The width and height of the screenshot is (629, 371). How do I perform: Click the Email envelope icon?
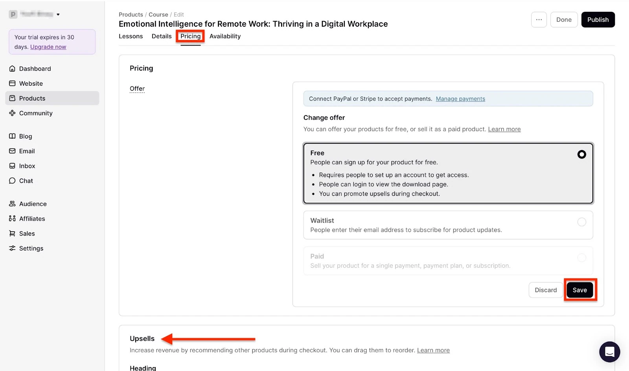click(x=12, y=151)
